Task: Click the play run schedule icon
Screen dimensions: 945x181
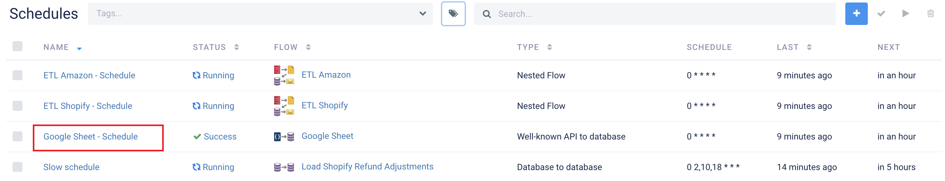Action: (905, 13)
